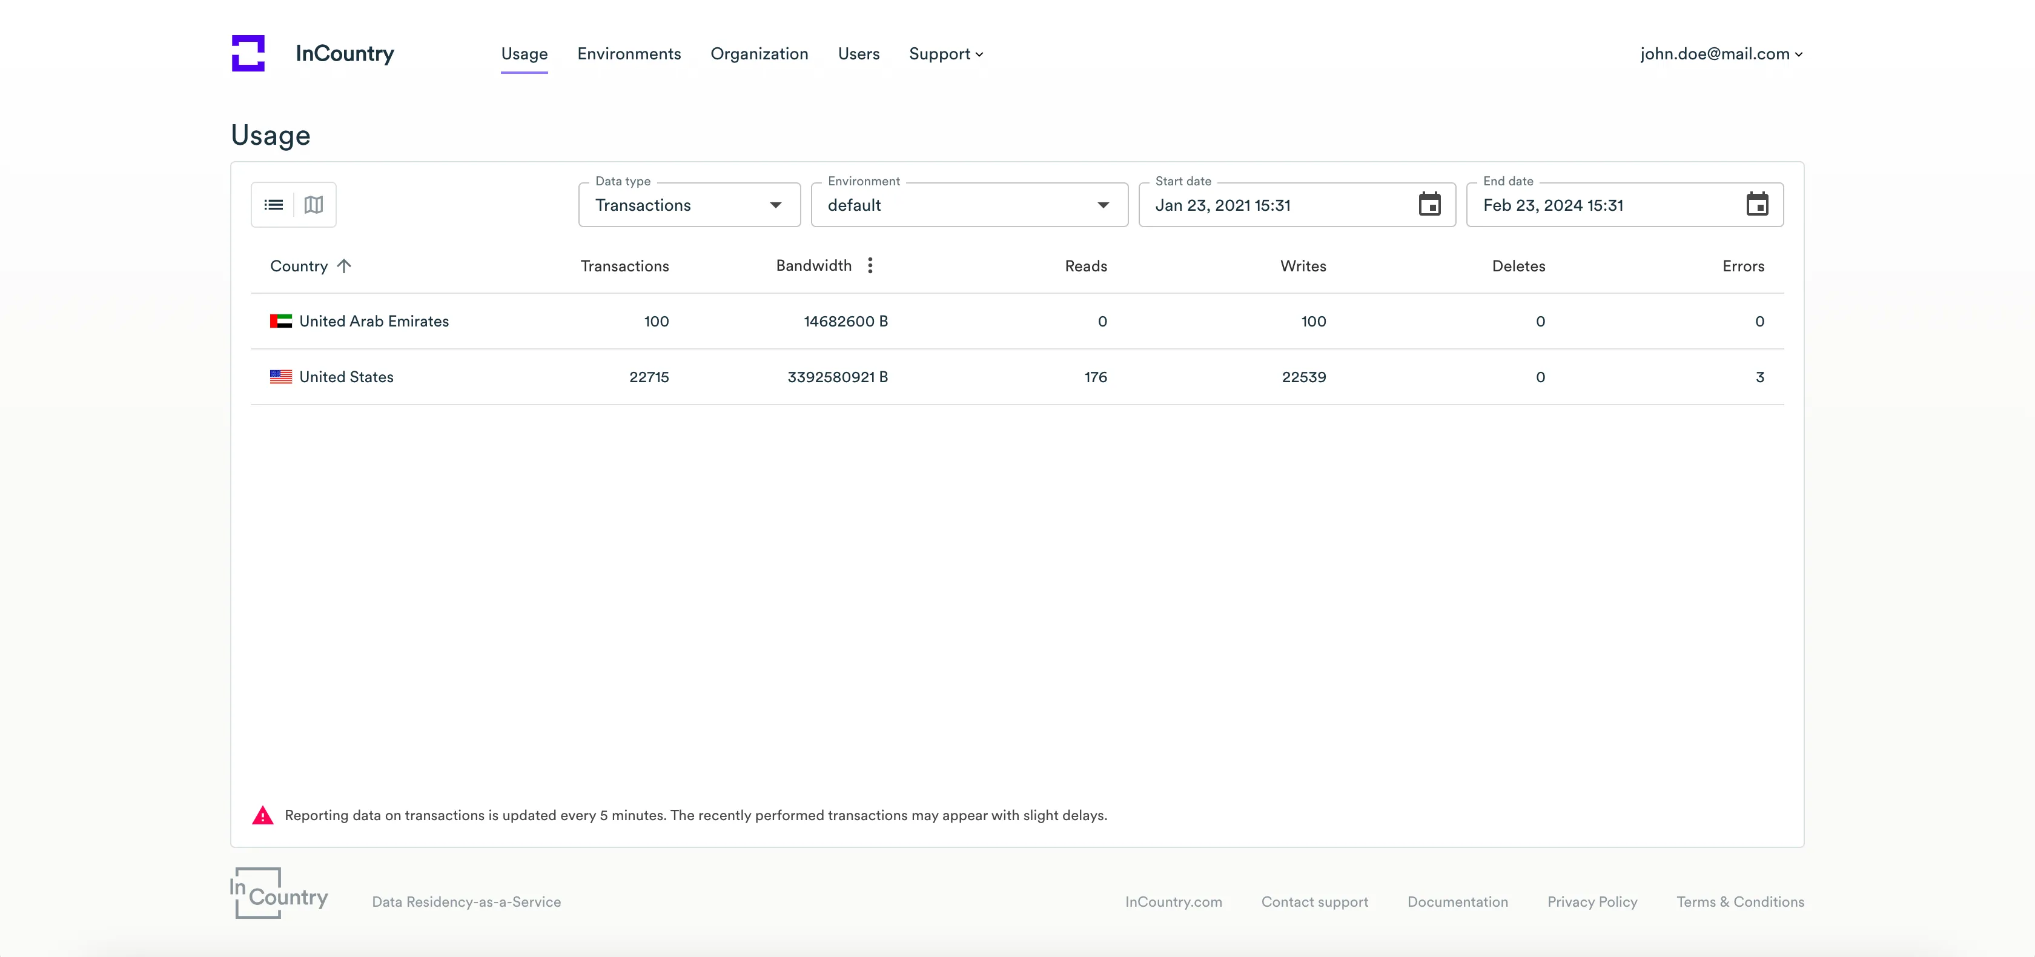Expand the Environment dropdown
Viewport: 2035px width, 957px height.
[968, 205]
